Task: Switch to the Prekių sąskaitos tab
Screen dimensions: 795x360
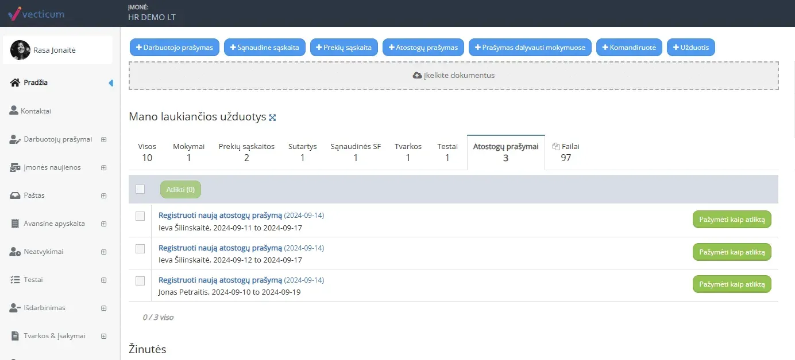Action: point(246,152)
